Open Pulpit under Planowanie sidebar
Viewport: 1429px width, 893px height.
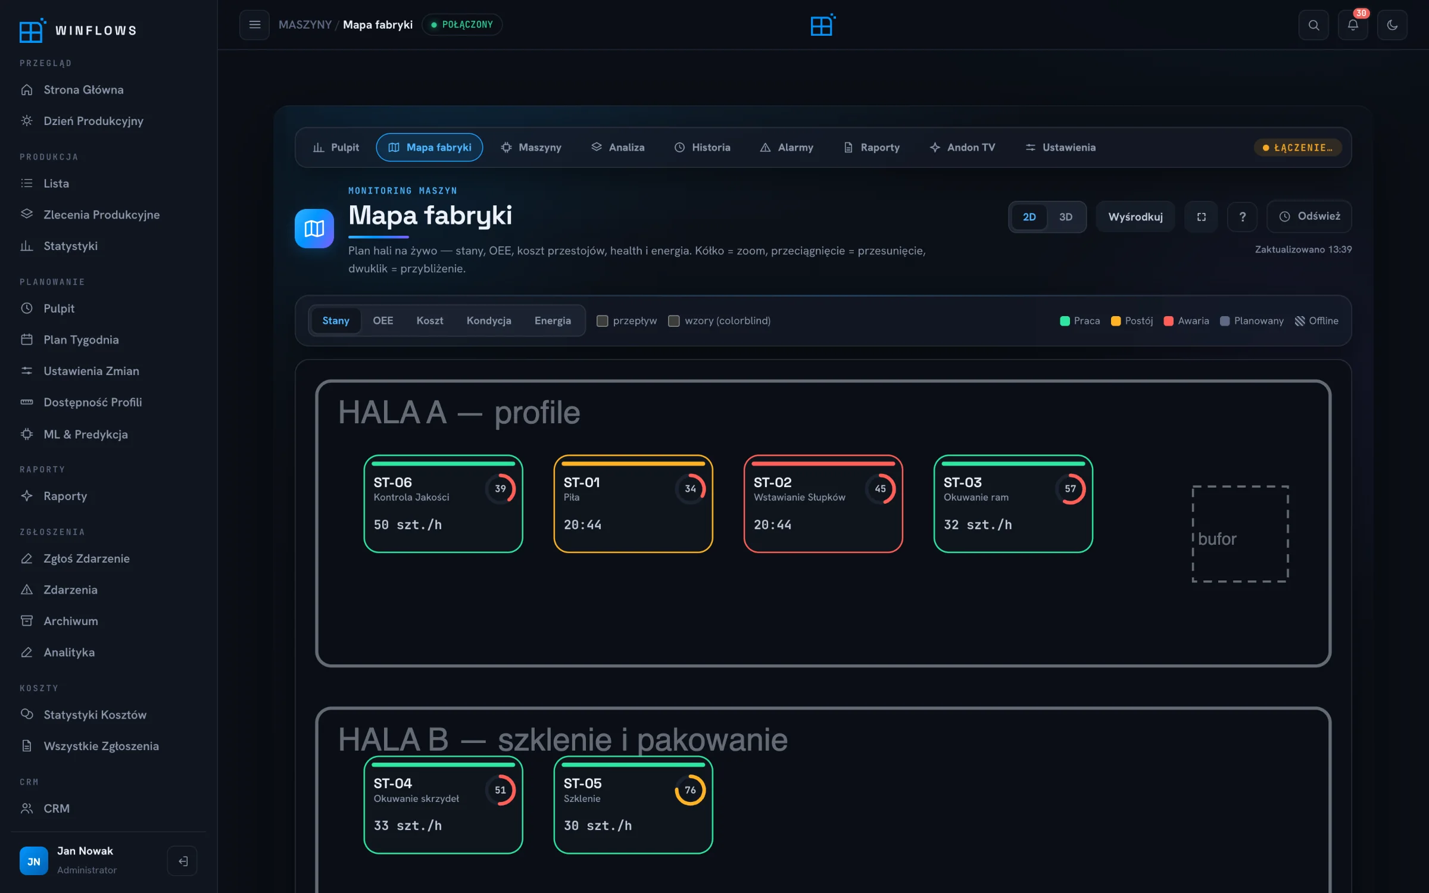108,308
